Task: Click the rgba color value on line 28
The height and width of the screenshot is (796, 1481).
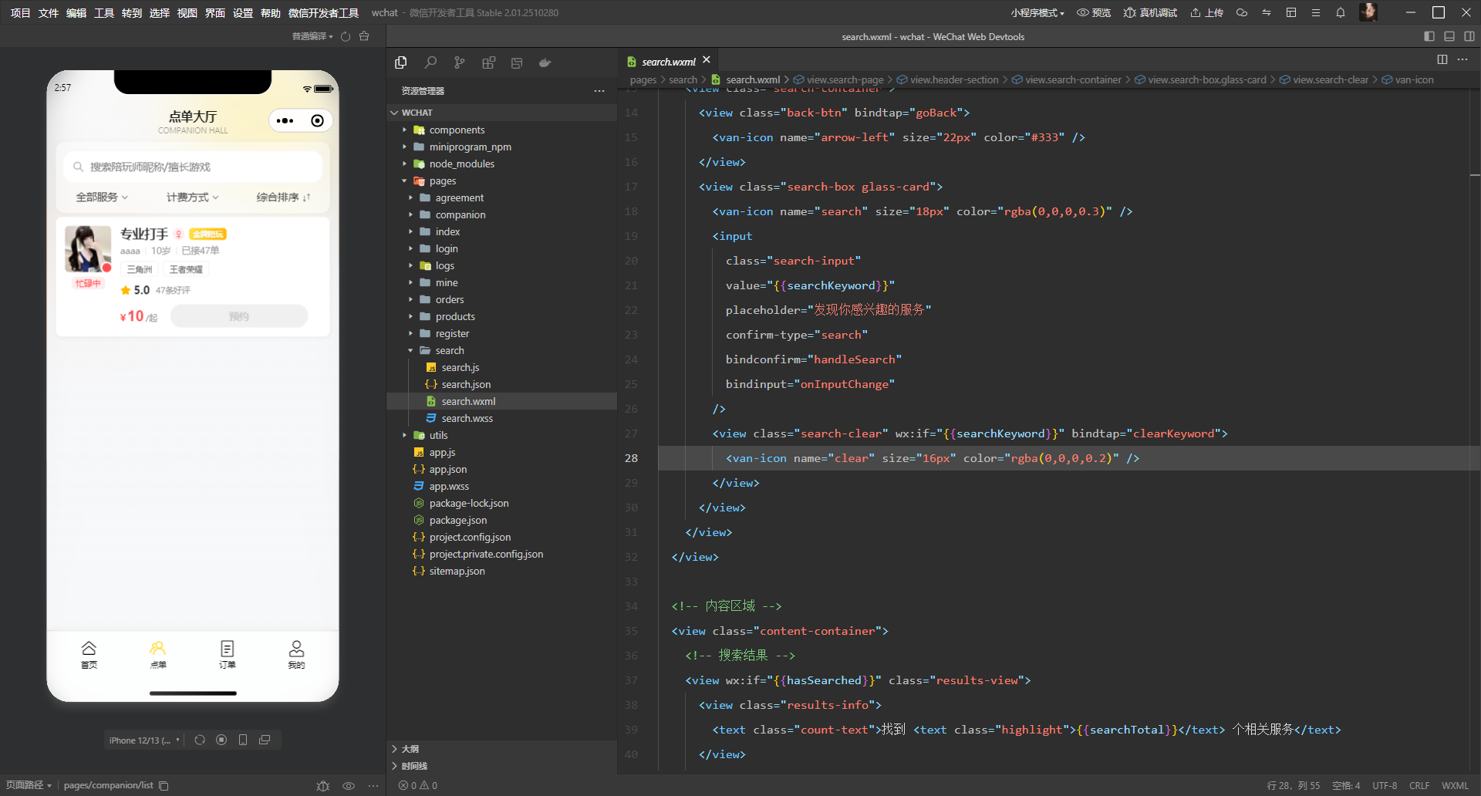Action: pyautogui.click(x=1061, y=458)
